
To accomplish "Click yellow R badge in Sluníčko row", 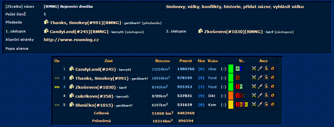I will [246, 105].
